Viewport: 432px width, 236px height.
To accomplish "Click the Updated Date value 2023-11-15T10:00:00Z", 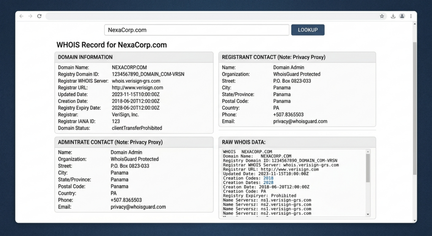I will 135,95.
